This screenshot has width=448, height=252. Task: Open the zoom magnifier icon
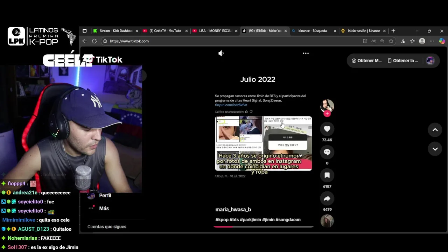click(382, 41)
